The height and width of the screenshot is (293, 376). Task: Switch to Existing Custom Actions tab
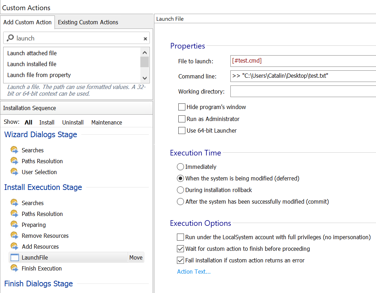click(88, 22)
